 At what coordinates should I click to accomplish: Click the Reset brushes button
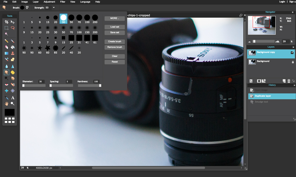(x=114, y=62)
